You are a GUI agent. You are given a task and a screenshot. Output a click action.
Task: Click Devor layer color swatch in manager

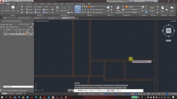point(27,34)
